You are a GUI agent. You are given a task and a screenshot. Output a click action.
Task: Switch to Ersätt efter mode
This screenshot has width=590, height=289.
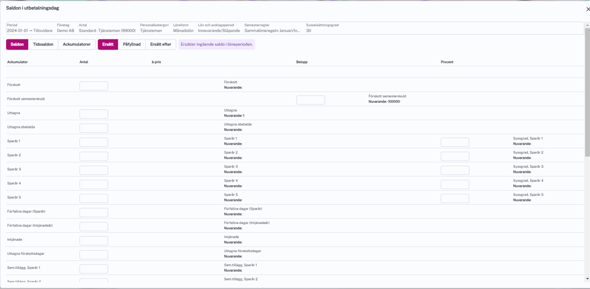point(161,44)
